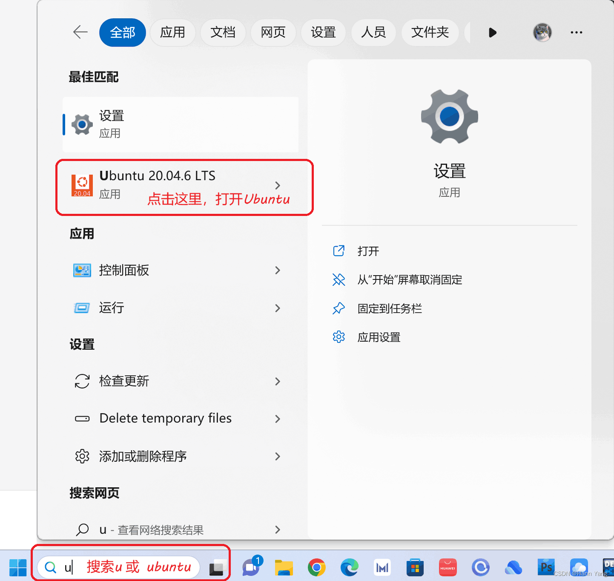Select the Check for updates sync icon

coord(82,381)
